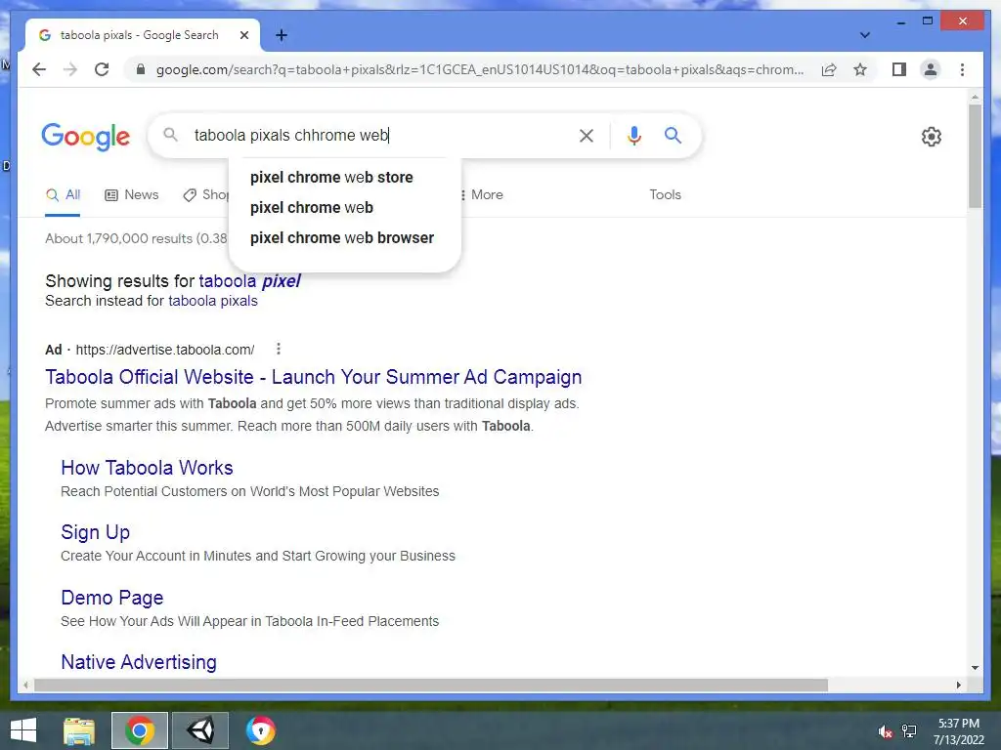Expand the More search categories menu
Viewport: 1001px width, 750px height.
482,195
